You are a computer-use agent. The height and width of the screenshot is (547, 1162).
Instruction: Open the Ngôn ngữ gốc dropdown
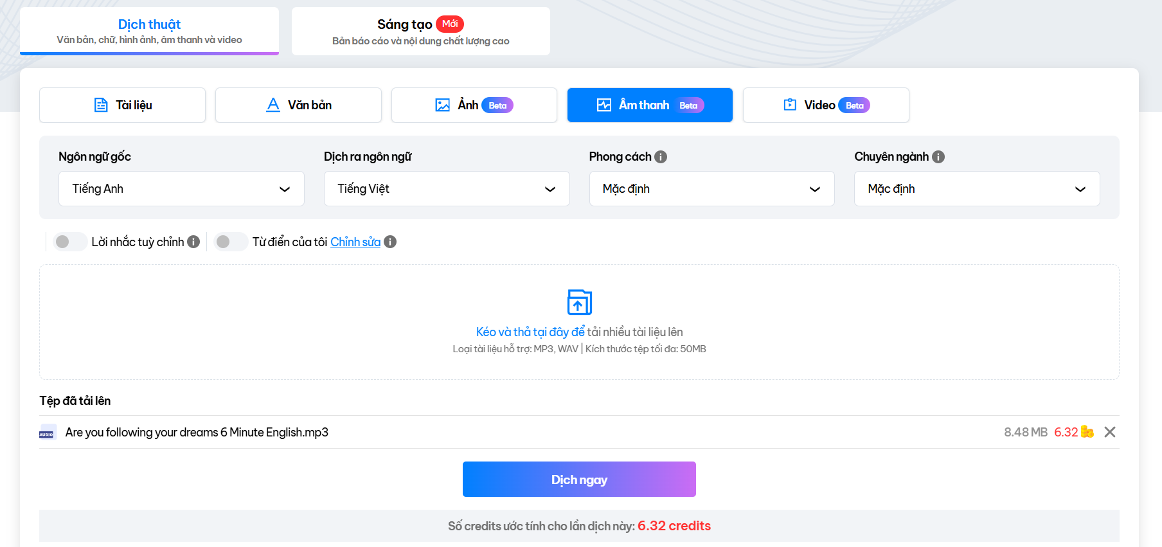tap(181, 189)
